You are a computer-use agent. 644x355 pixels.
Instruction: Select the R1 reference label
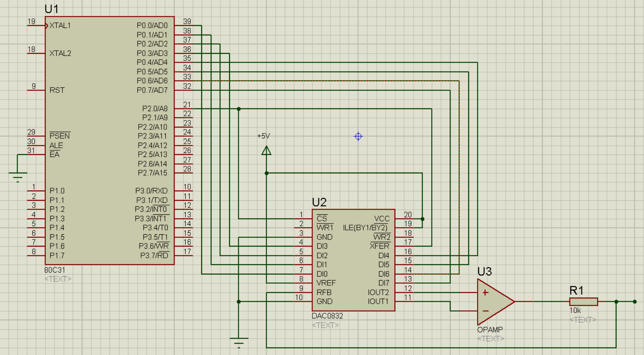click(x=577, y=290)
